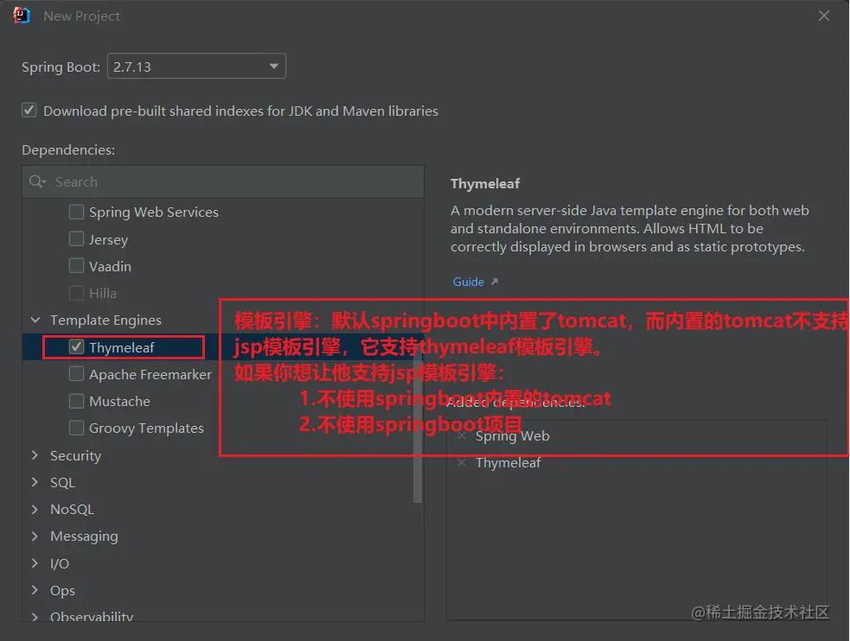
Task: Open the Thymeleaf Guide link
Action: pos(469,282)
